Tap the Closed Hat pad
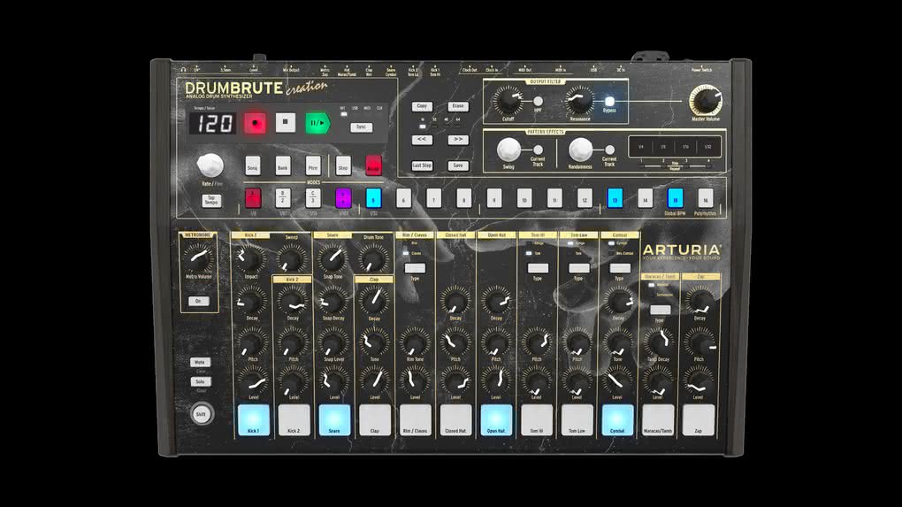Screen dimensions: 902x507 pos(455,420)
